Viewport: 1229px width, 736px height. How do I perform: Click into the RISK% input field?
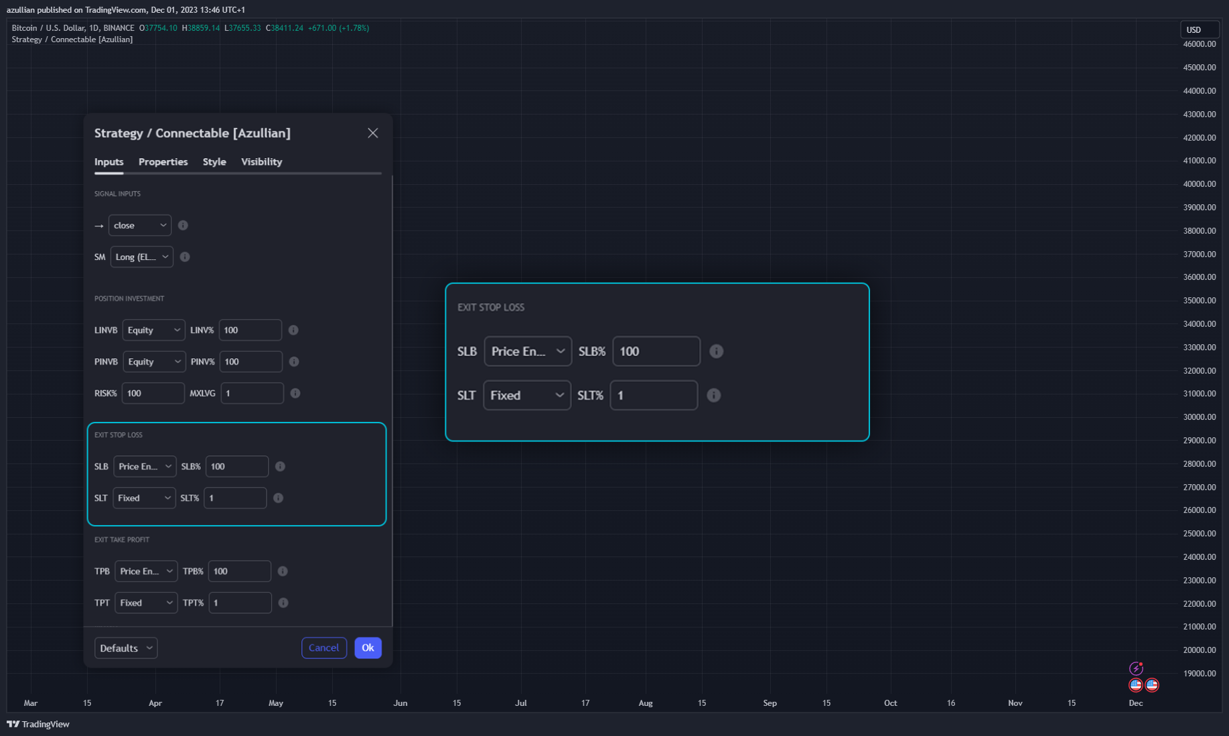pos(153,393)
